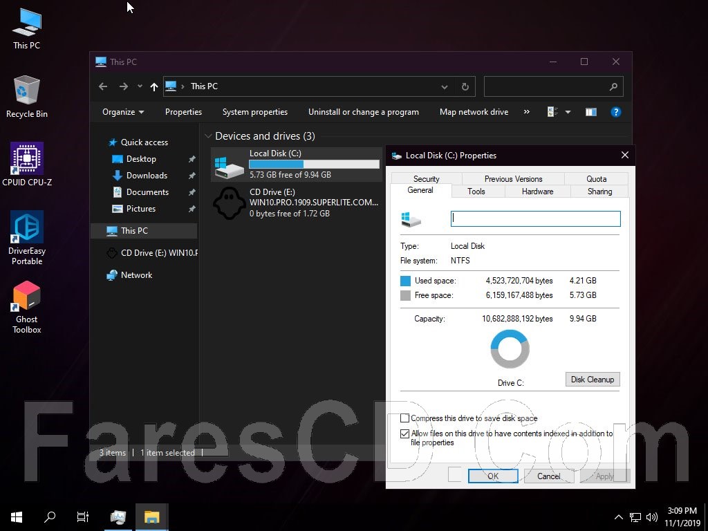Open System properties from the toolbar
The width and height of the screenshot is (708, 531).
pos(255,112)
